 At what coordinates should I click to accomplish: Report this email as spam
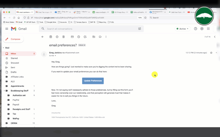tap(57, 37)
